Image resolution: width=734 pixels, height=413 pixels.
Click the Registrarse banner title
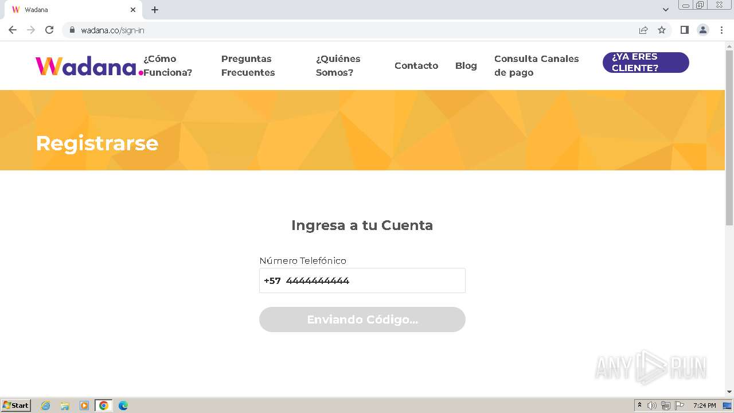coord(97,143)
